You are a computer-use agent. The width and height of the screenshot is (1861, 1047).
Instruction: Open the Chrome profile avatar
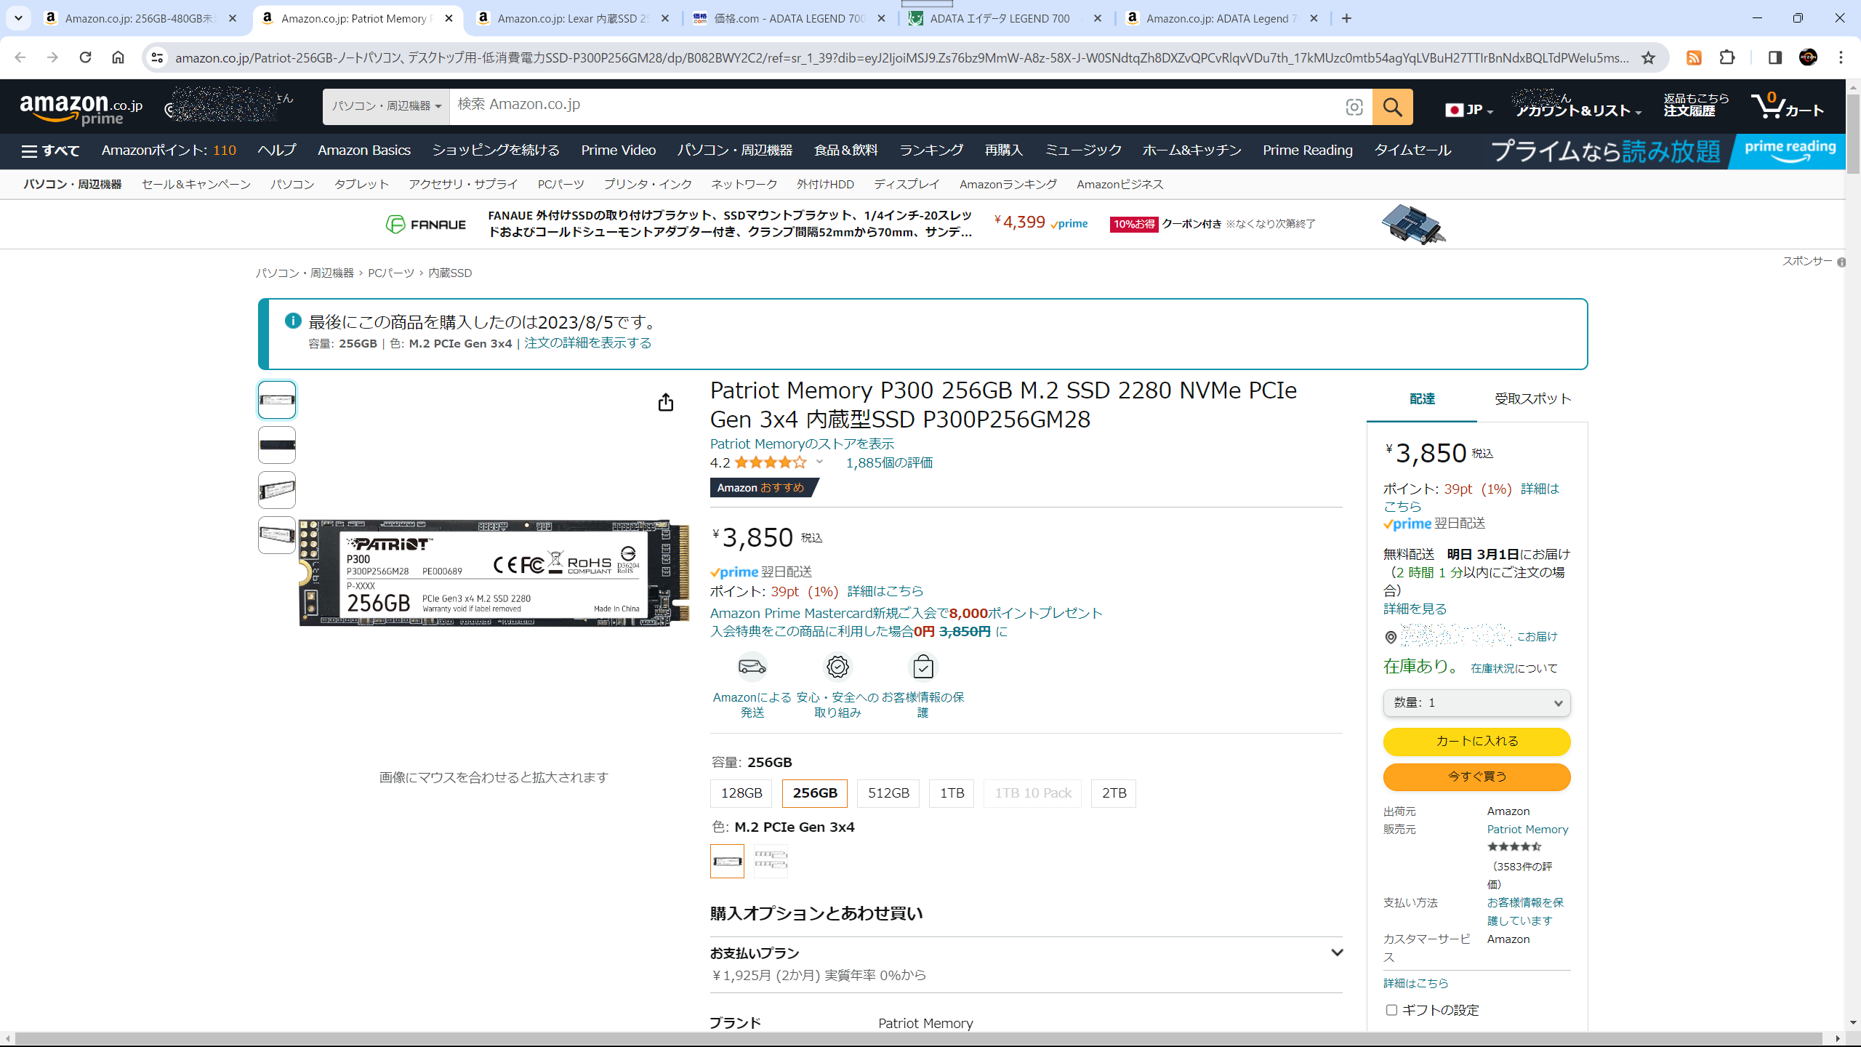point(1808,57)
